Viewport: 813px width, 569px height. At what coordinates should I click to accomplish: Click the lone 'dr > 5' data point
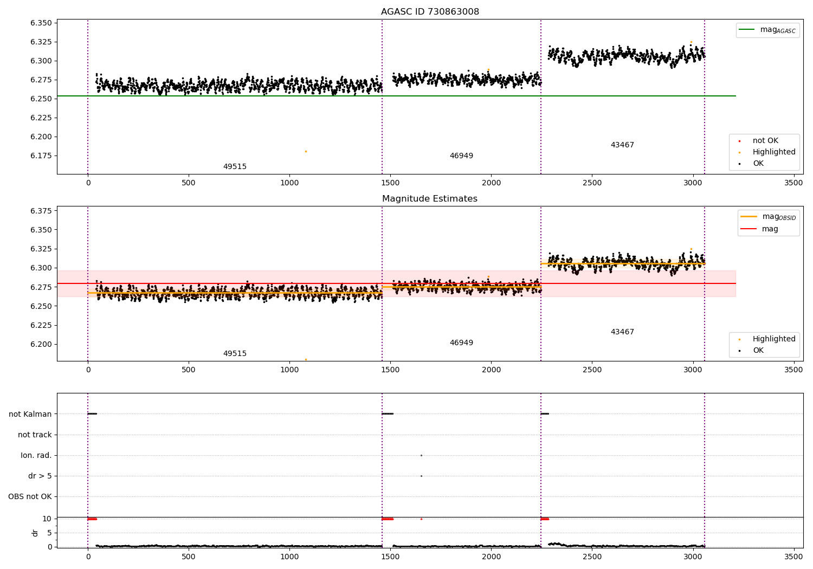(421, 476)
